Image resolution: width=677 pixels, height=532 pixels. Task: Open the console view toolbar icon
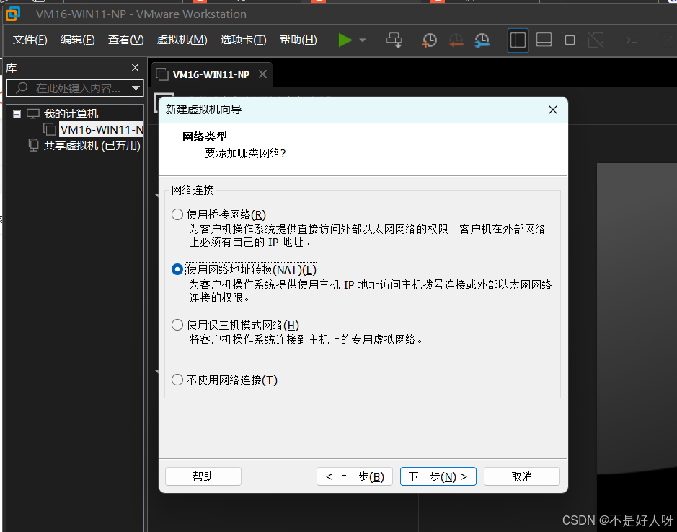pyautogui.click(x=632, y=40)
